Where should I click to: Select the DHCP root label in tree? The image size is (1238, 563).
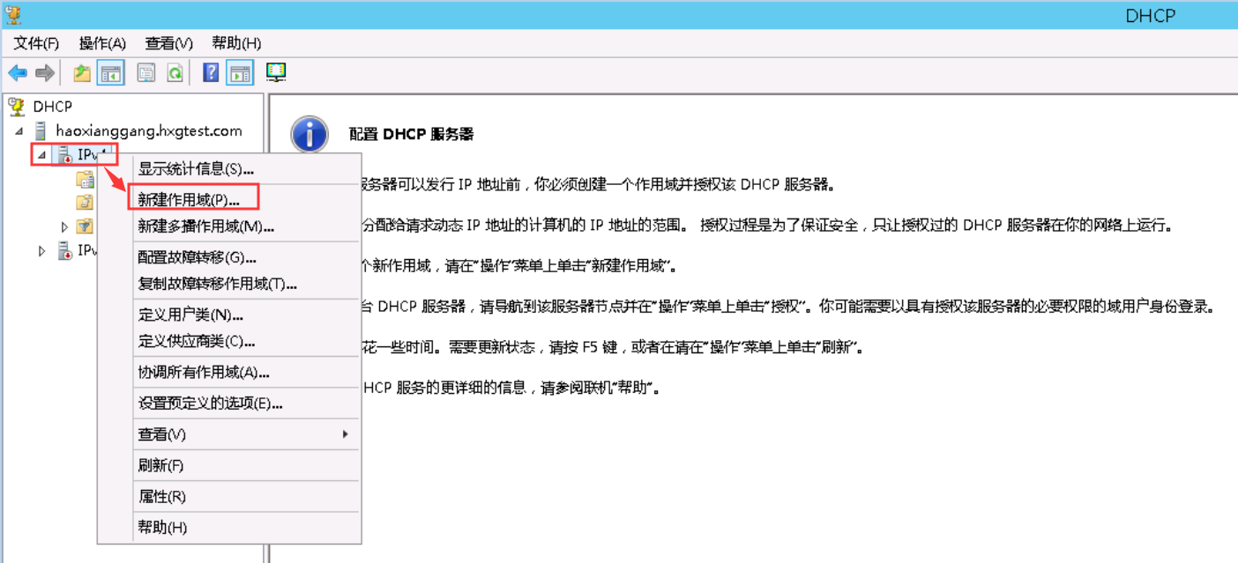(53, 107)
